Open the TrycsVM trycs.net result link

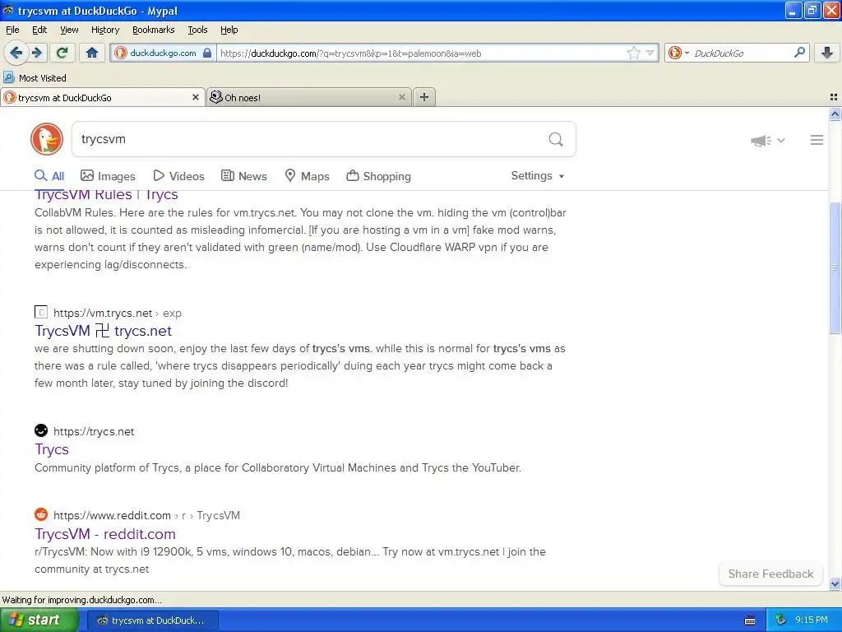pos(103,331)
